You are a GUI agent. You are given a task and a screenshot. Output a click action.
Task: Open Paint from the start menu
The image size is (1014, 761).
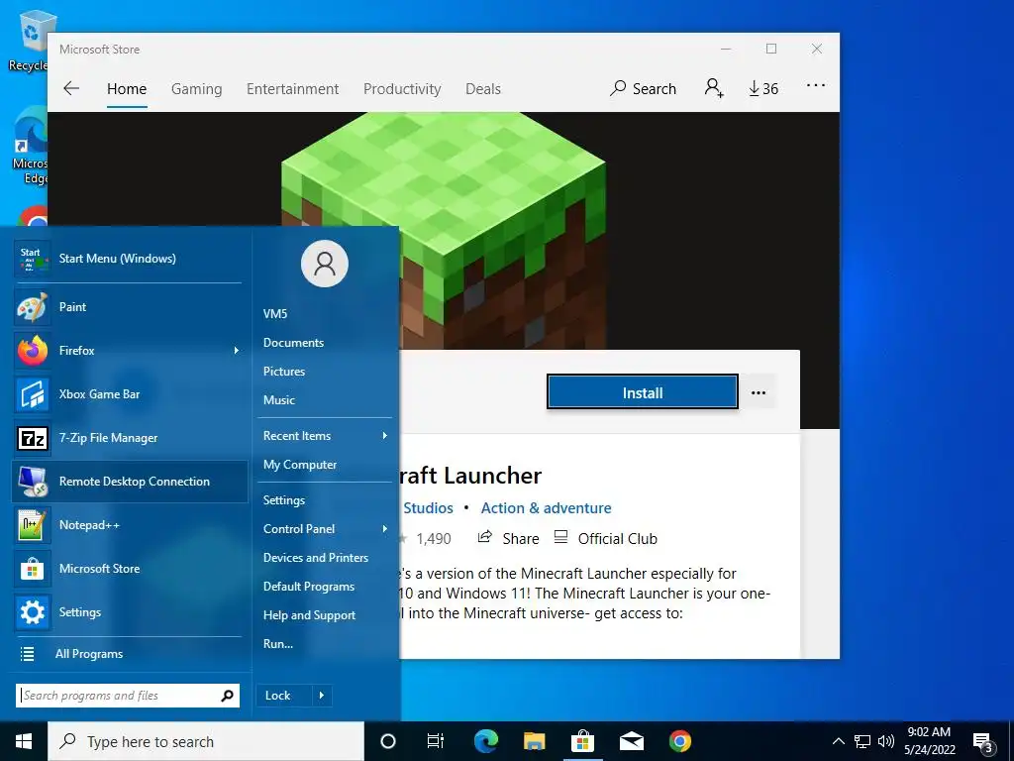click(x=130, y=307)
